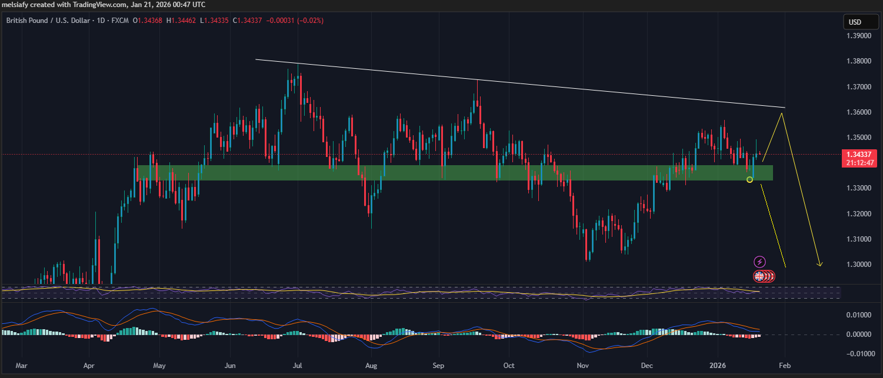Click the 1.33000 price axis label
Screen dimensions: 883x378
click(859, 188)
